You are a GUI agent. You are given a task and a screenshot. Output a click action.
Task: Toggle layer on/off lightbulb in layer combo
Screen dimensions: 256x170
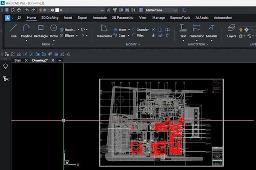pos(41,10)
